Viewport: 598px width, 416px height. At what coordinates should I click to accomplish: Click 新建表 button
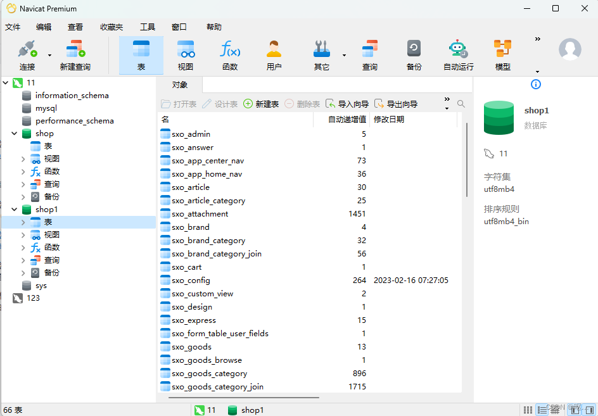point(261,104)
